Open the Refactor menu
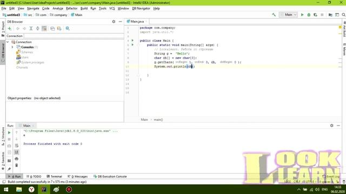 pyautogui.click(x=72, y=9)
